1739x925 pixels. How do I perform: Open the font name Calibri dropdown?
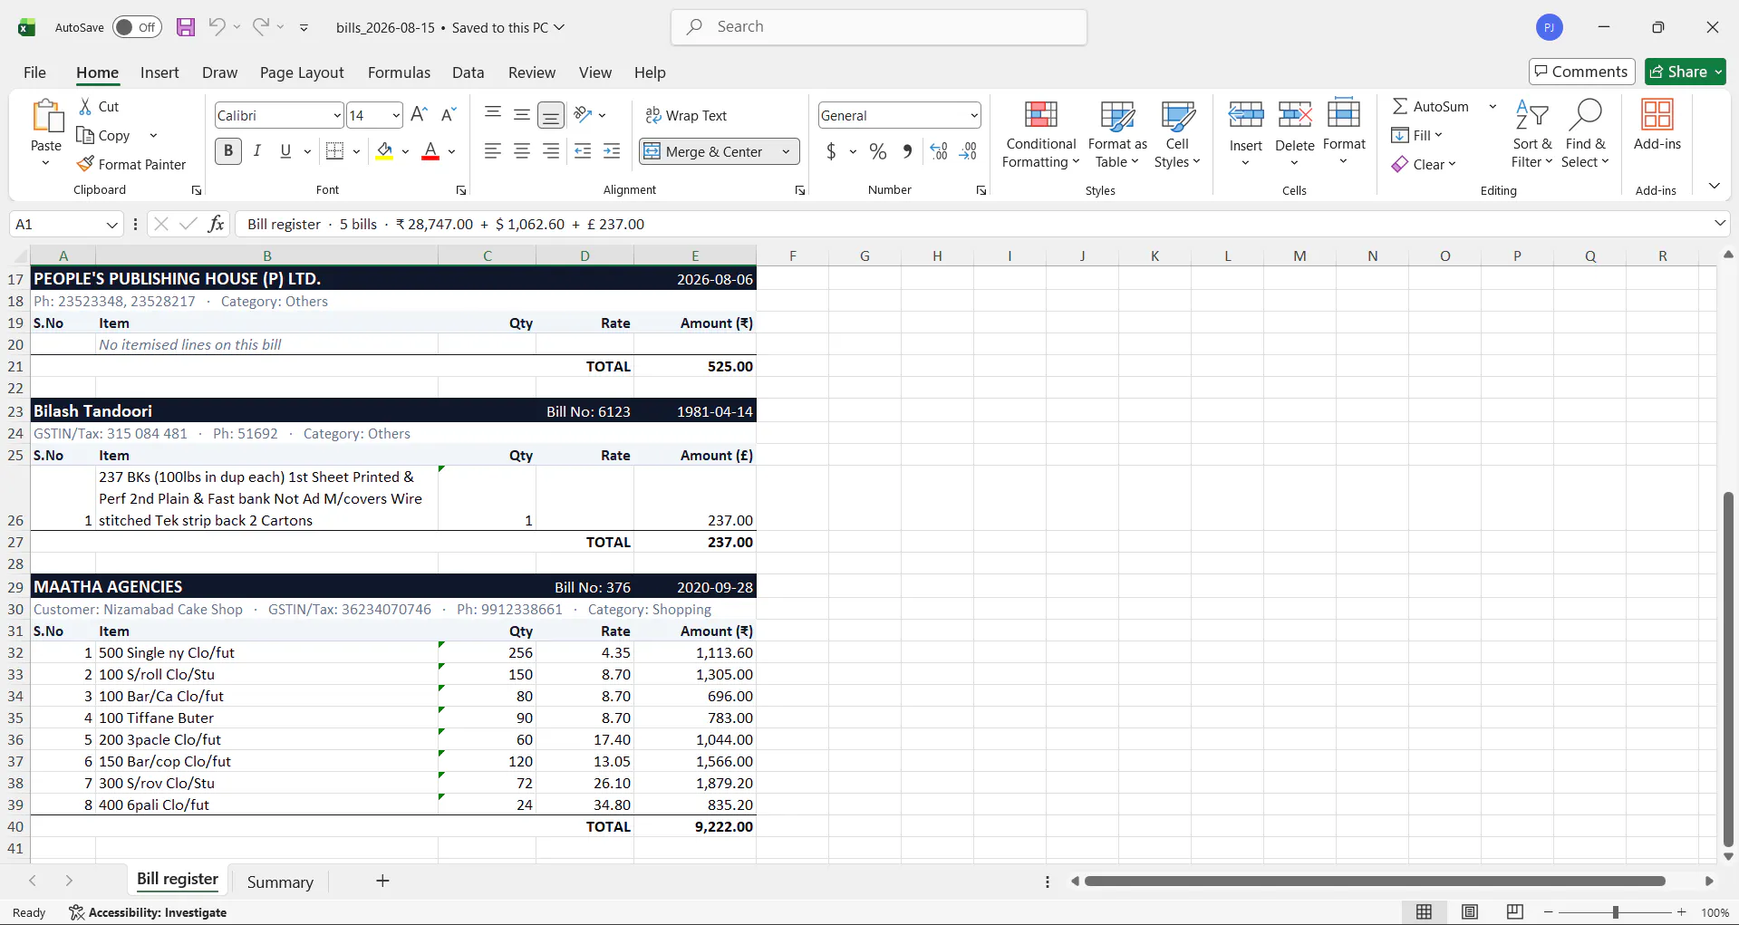[x=336, y=115]
